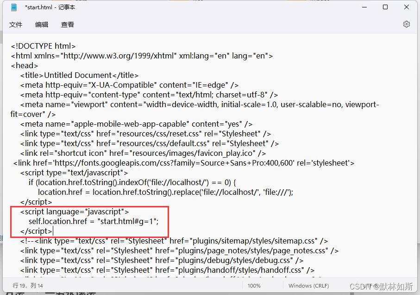Screen dimensions: 420x295
Task: Click the meta content-type charset=utf-8 line
Action: click(149, 95)
